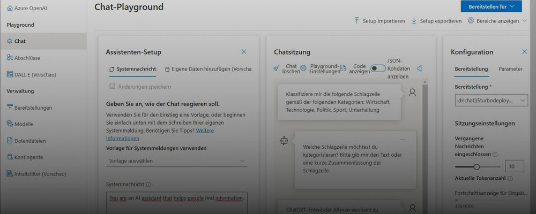Viewport: 536px width, 214px height.
Task: Open the drichat35turbodeploy deployment dropdown
Action: point(491,101)
